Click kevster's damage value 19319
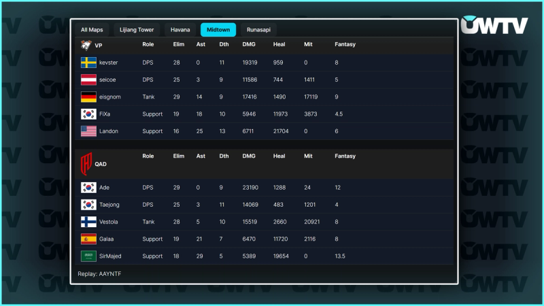 250,63
